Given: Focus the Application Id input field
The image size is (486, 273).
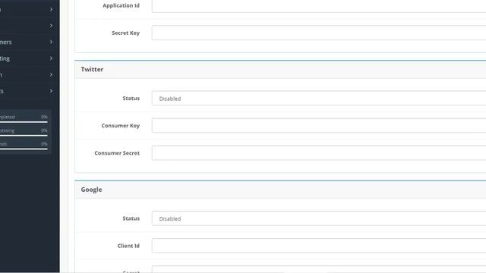Looking at the screenshot, I should (319, 6).
